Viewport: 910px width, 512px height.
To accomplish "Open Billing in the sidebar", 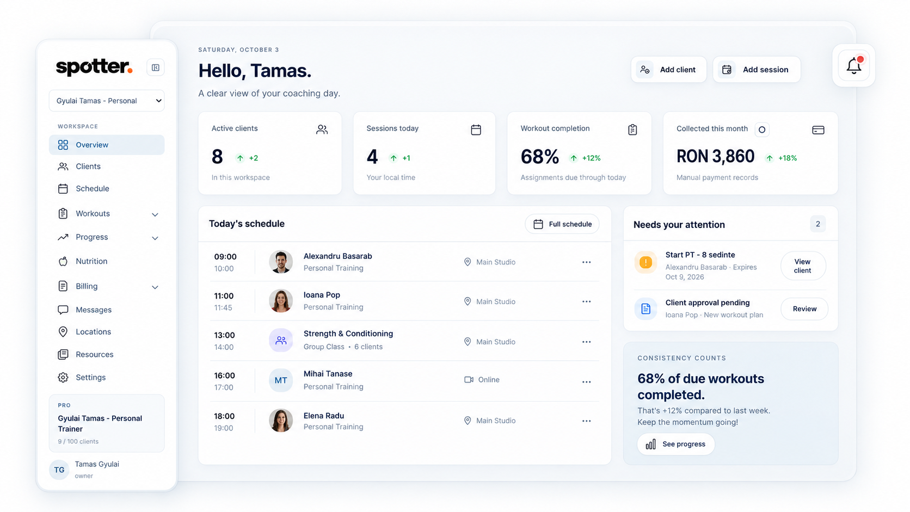I will [86, 286].
